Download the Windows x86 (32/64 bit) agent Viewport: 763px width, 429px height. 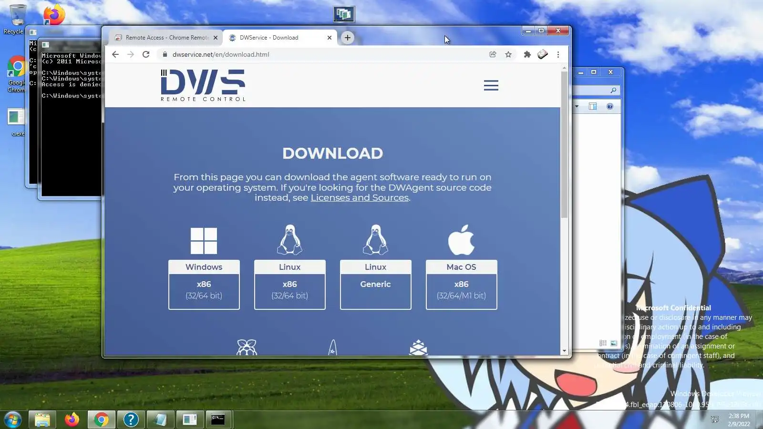[204, 285]
